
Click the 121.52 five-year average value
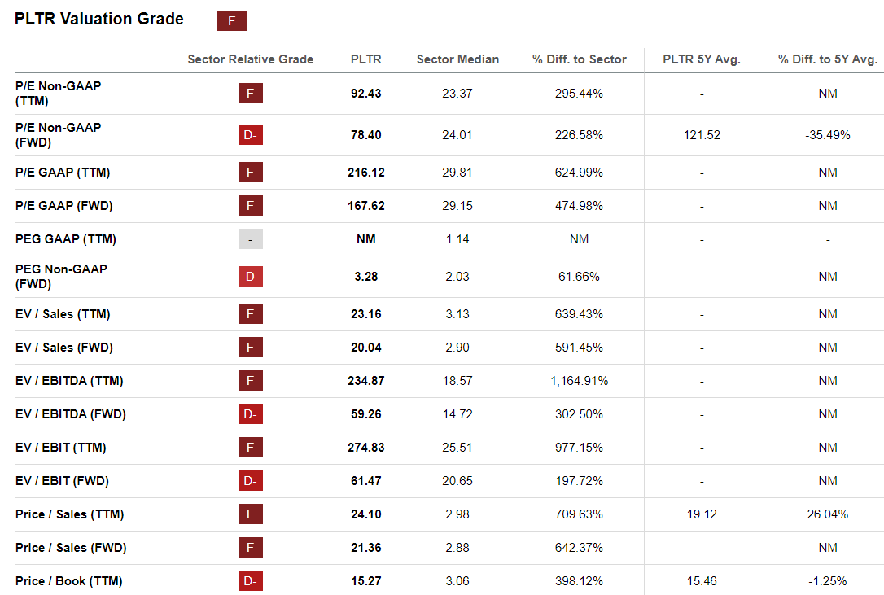pyautogui.click(x=702, y=135)
